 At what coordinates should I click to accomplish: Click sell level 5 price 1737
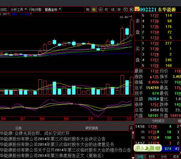pos(154,15)
